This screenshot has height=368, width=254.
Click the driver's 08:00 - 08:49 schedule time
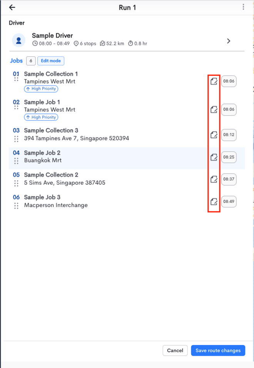tap(51, 43)
